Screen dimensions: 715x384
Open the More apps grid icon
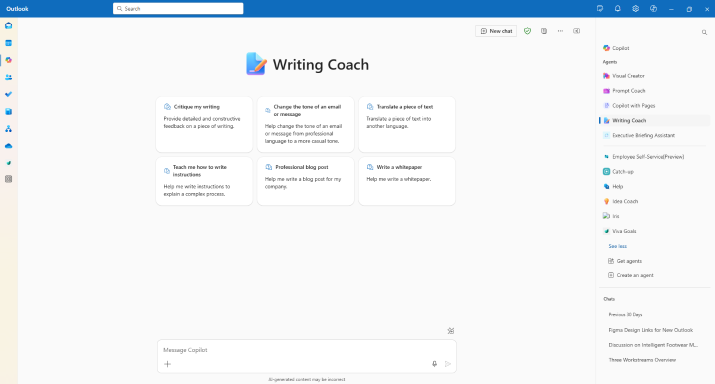[8, 179]
